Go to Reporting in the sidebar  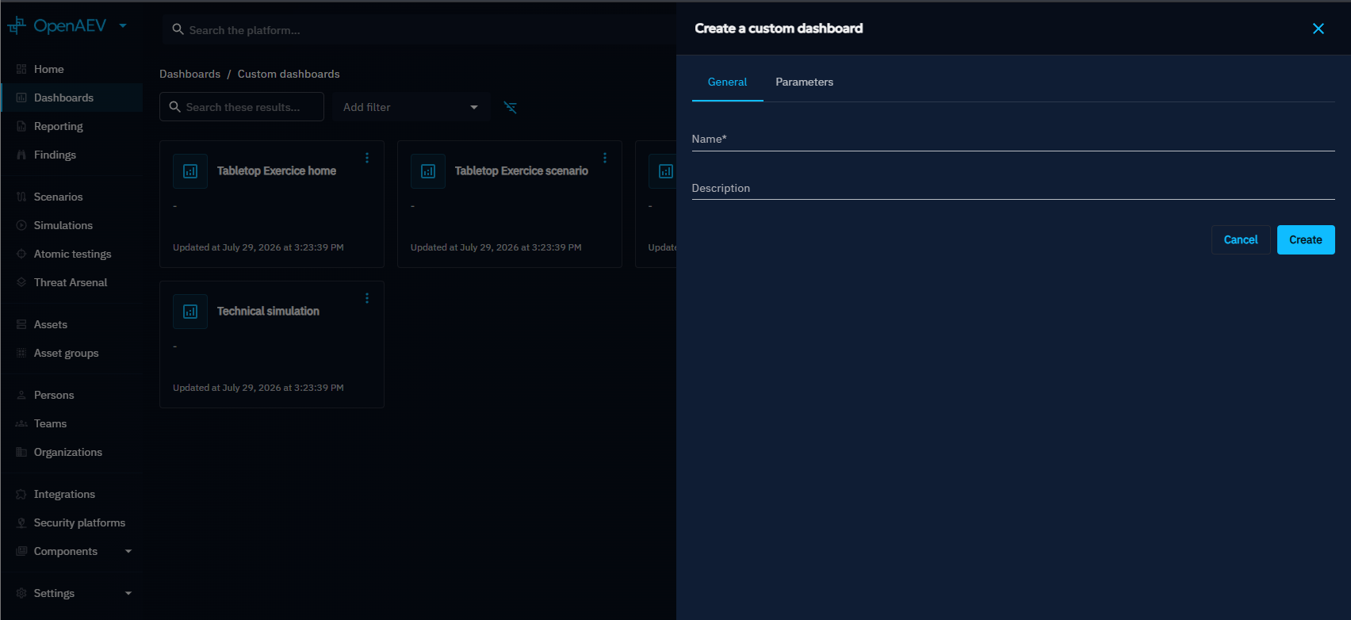(x=71, y=126)
